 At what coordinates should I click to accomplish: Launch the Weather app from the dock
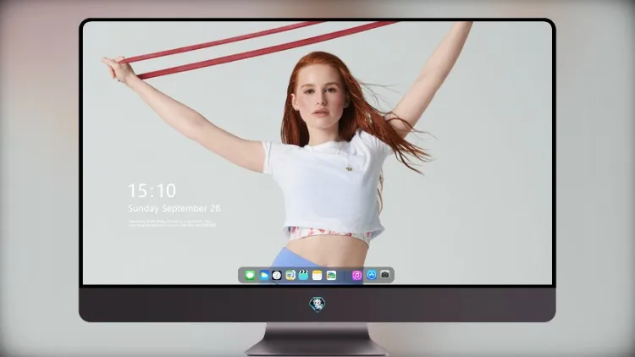tap(263, 276)
